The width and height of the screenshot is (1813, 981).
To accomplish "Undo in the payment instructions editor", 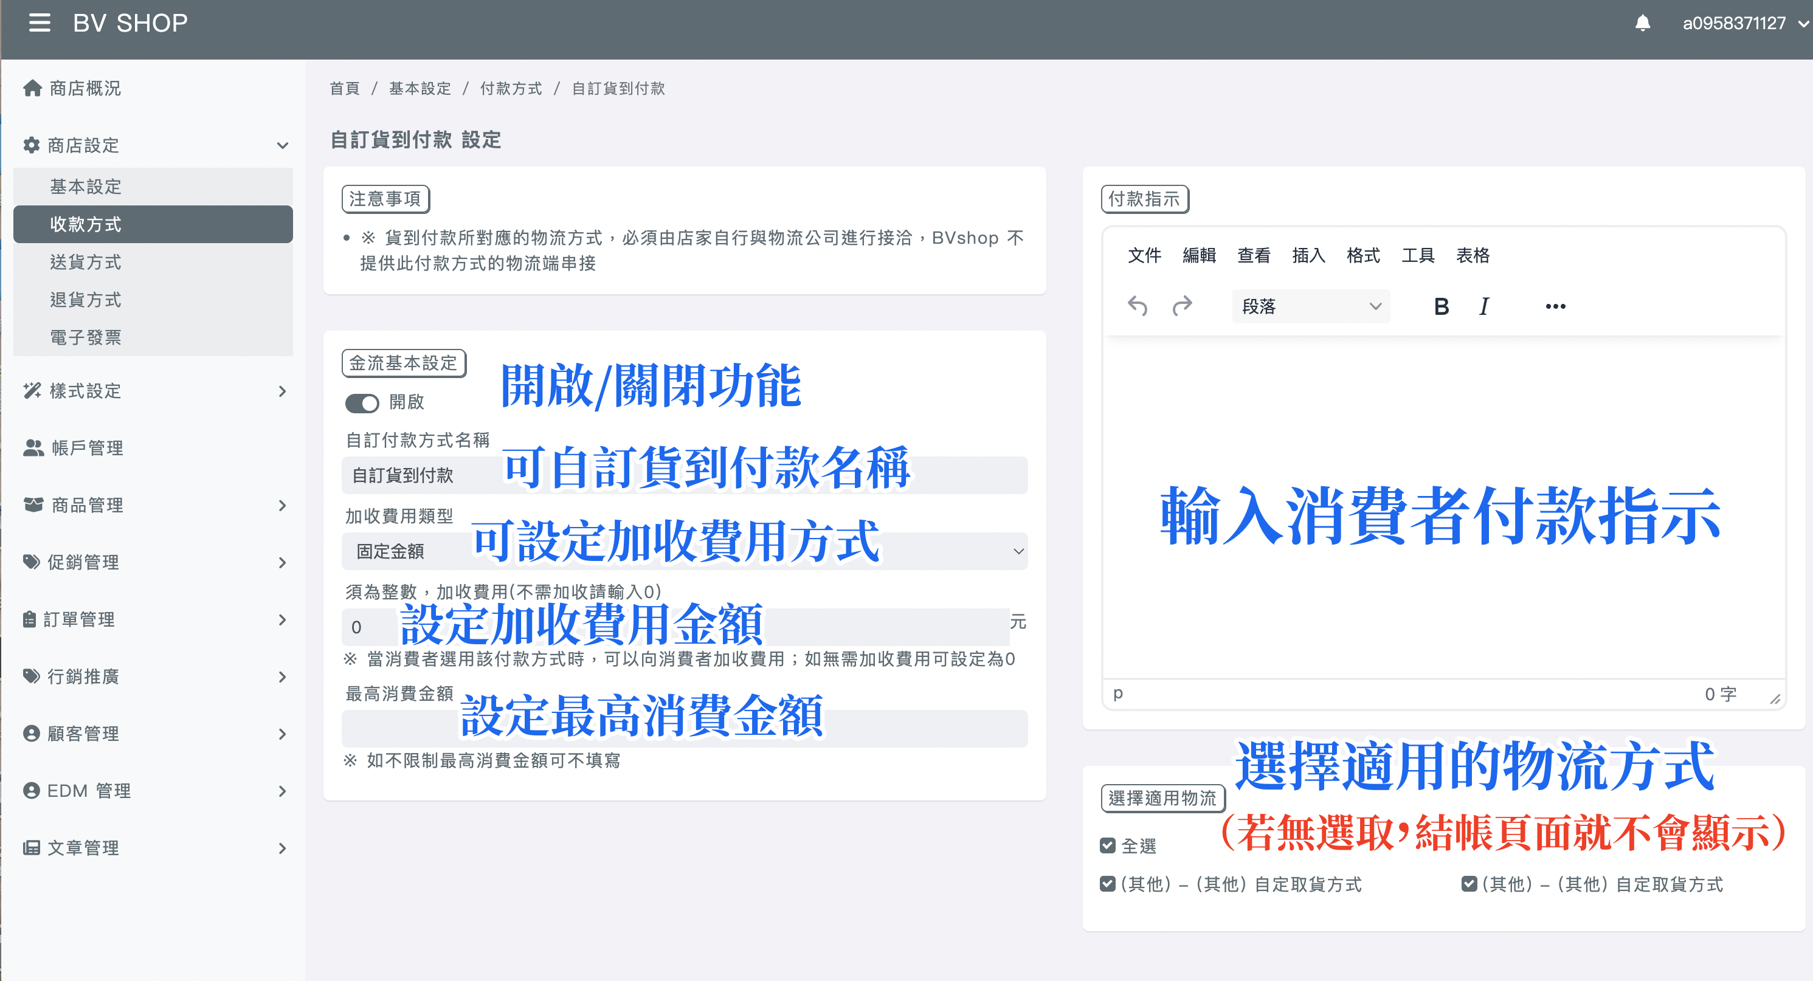I will pyautogui.click(x=1138, y=306).
